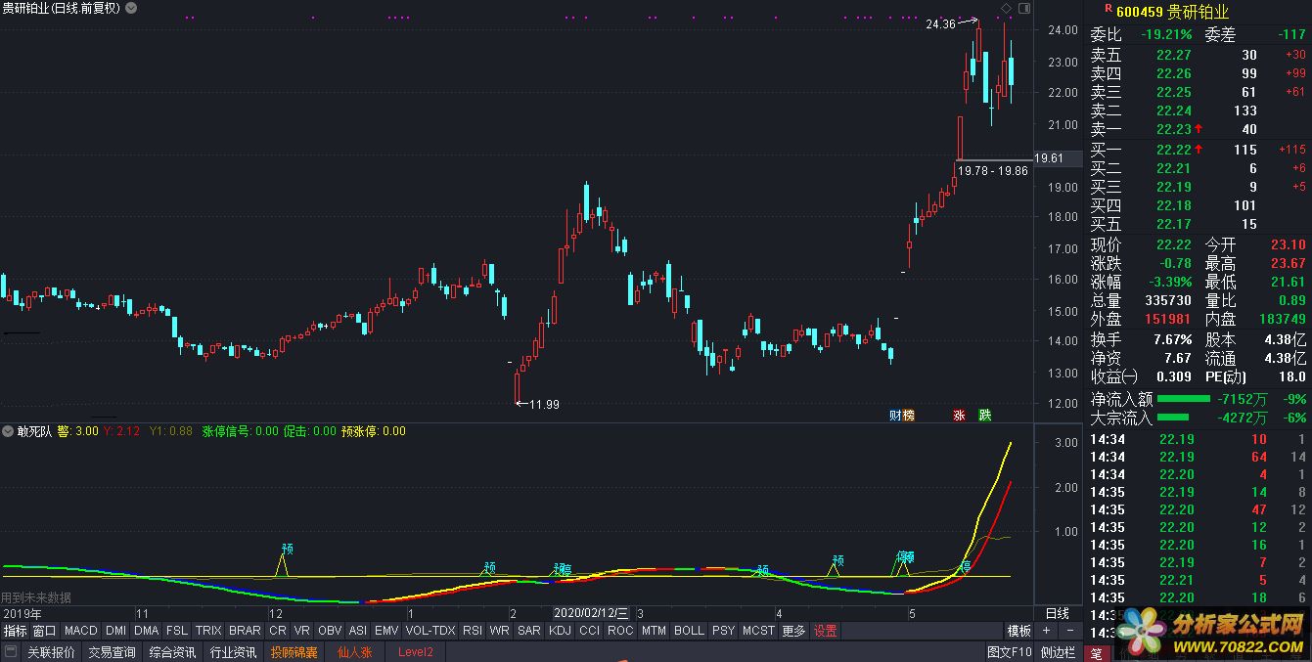The width and height of the screenshot is (1312, 662).
Task: Select the BOLL indicator tab
Action: tap(689, 631)
